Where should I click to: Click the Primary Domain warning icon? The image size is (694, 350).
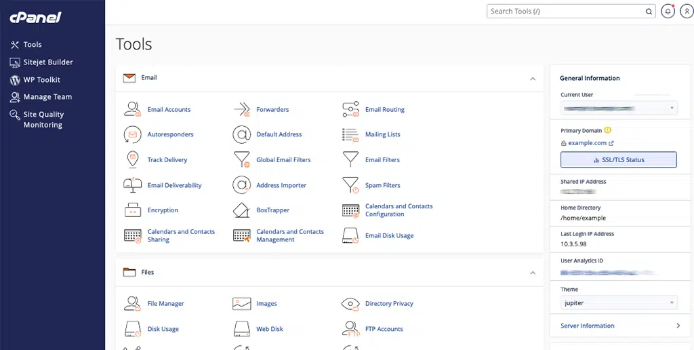pos(607,131)
